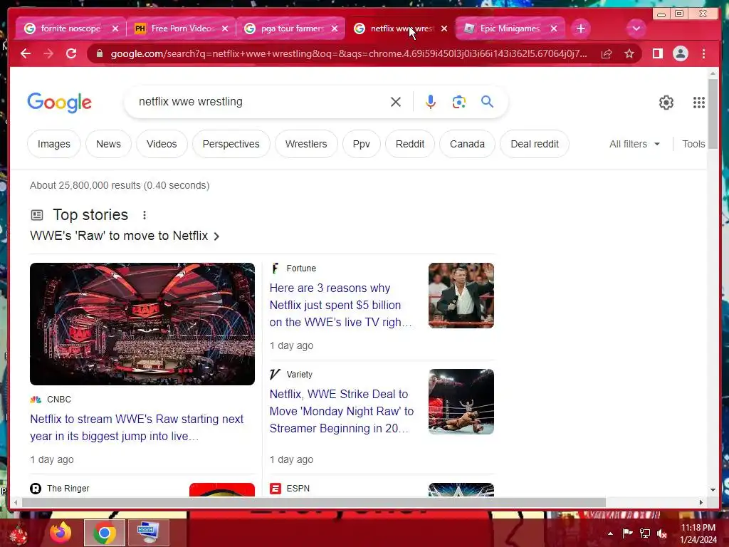Viewport: 729px width, 547px height.
Task: Click the Chrome taskbar icon
Action: (x=104, y=533)
